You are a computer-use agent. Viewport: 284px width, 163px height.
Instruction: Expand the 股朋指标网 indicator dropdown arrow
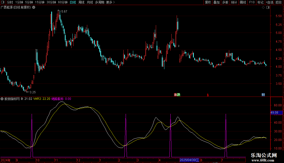tap(2, 99)
